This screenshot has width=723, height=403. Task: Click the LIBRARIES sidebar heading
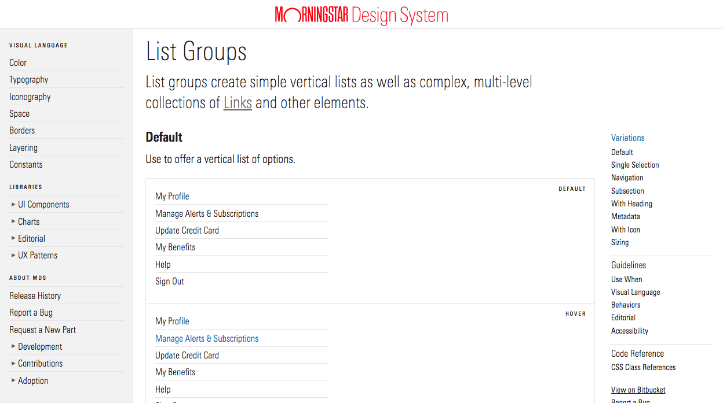(x=26, y=187)
